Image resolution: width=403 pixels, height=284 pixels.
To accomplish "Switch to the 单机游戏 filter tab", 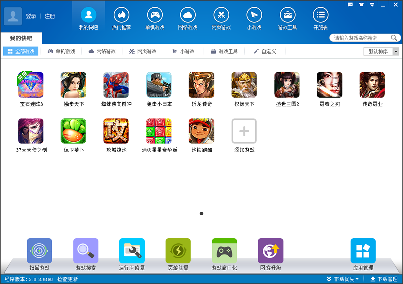I will 61,51.
